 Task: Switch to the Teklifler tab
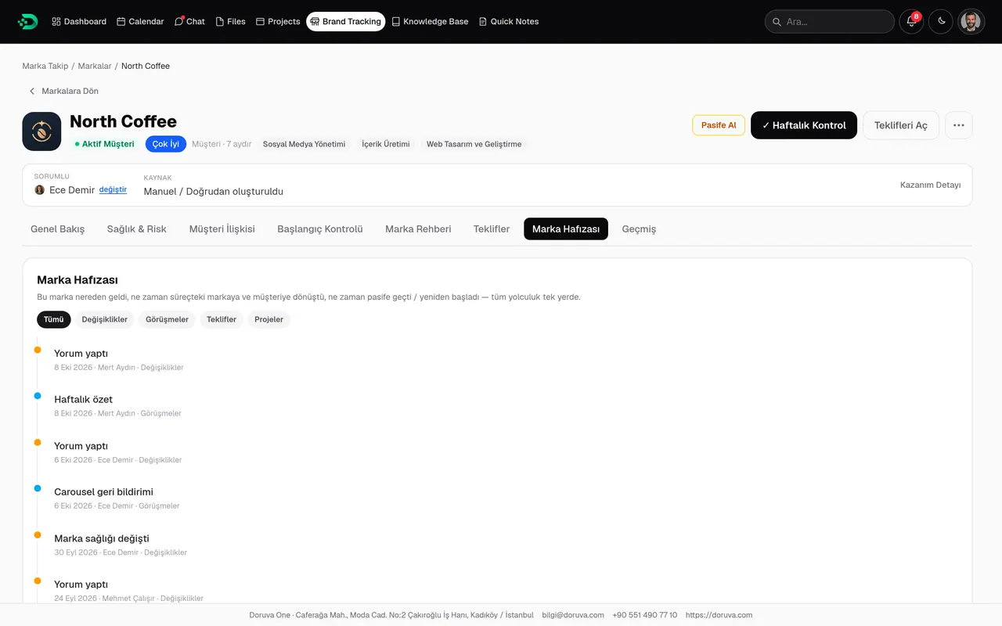tap(492, 229)
